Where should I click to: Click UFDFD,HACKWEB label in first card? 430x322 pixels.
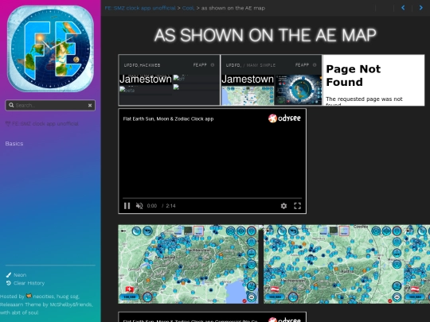[x=142, y=65]
